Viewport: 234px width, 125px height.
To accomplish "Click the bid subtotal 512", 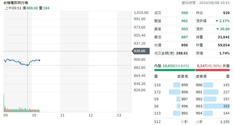I will (x=157, y=122).
